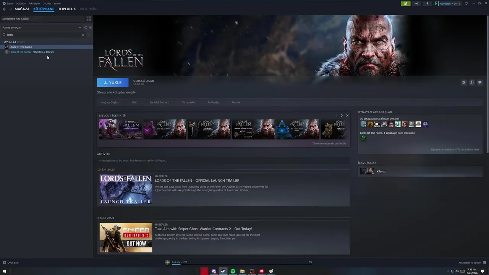489x275 pixels.
Task: Open the WOODSIDE profile tab
Action: pos(89,9)
